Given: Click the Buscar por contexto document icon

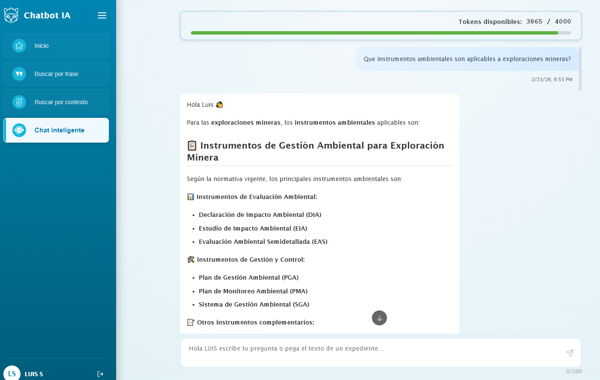Looking at the screenshot, I should (19, 102).
